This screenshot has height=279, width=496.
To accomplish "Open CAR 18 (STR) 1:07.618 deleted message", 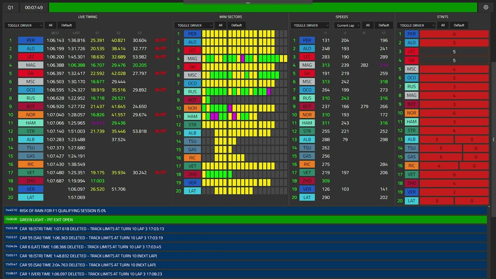I will pos(245,229).
